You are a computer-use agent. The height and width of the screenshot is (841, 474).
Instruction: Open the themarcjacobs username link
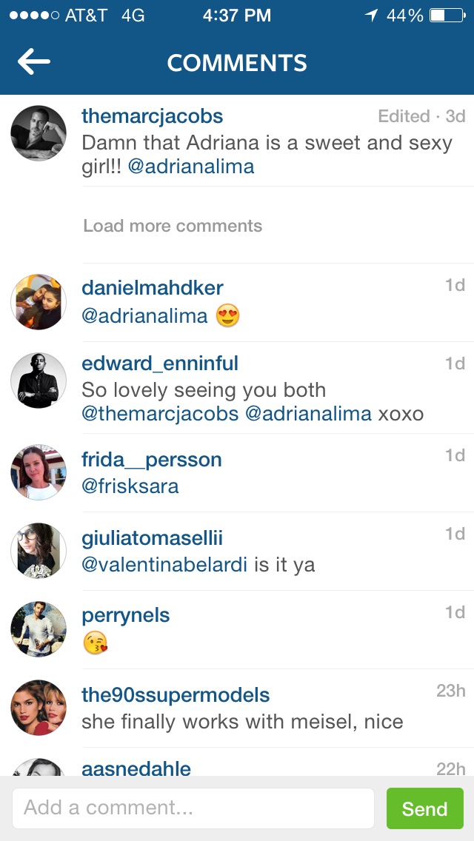pos(153,116)
